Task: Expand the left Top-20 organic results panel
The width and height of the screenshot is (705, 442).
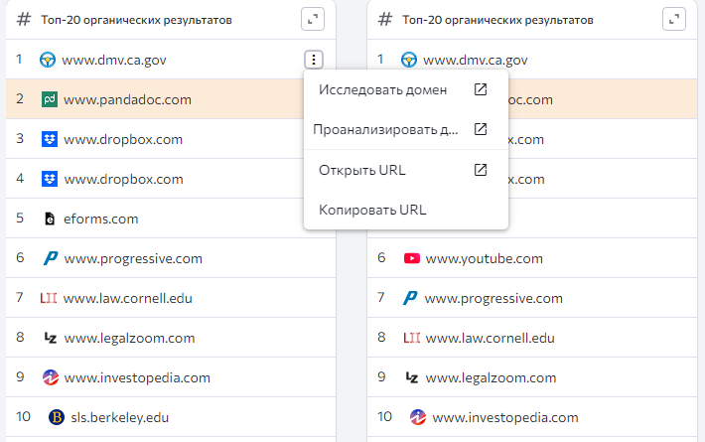Action: [x=313, y=19]
